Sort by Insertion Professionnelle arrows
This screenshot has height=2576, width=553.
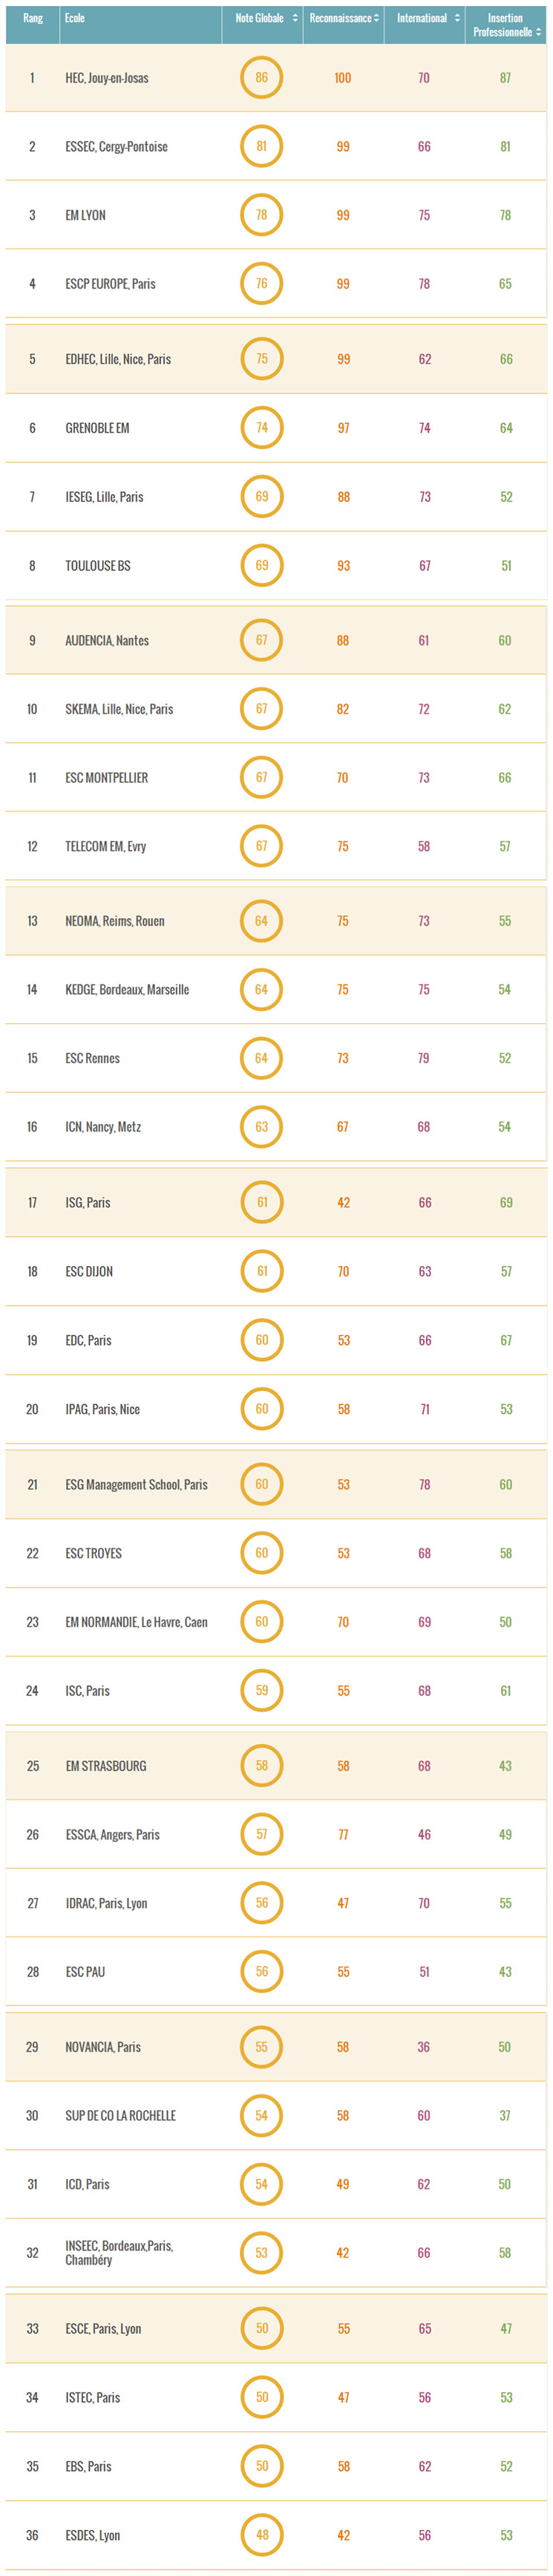coord(539,32)
